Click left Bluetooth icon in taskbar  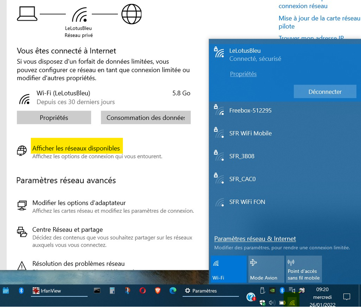pyautogui.click(x=21, y=291)
